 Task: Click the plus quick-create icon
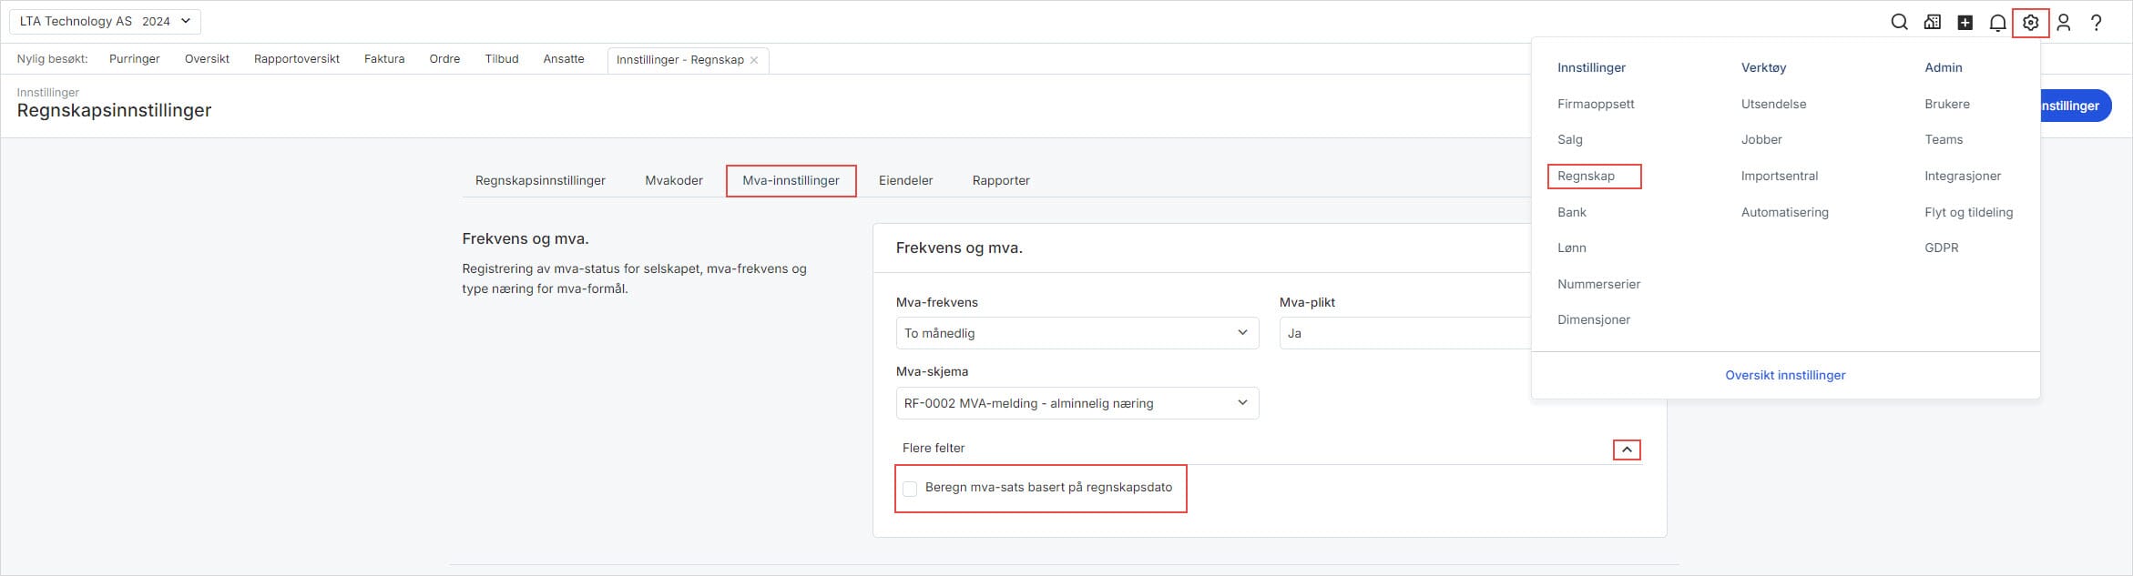tap(1965, 23)
